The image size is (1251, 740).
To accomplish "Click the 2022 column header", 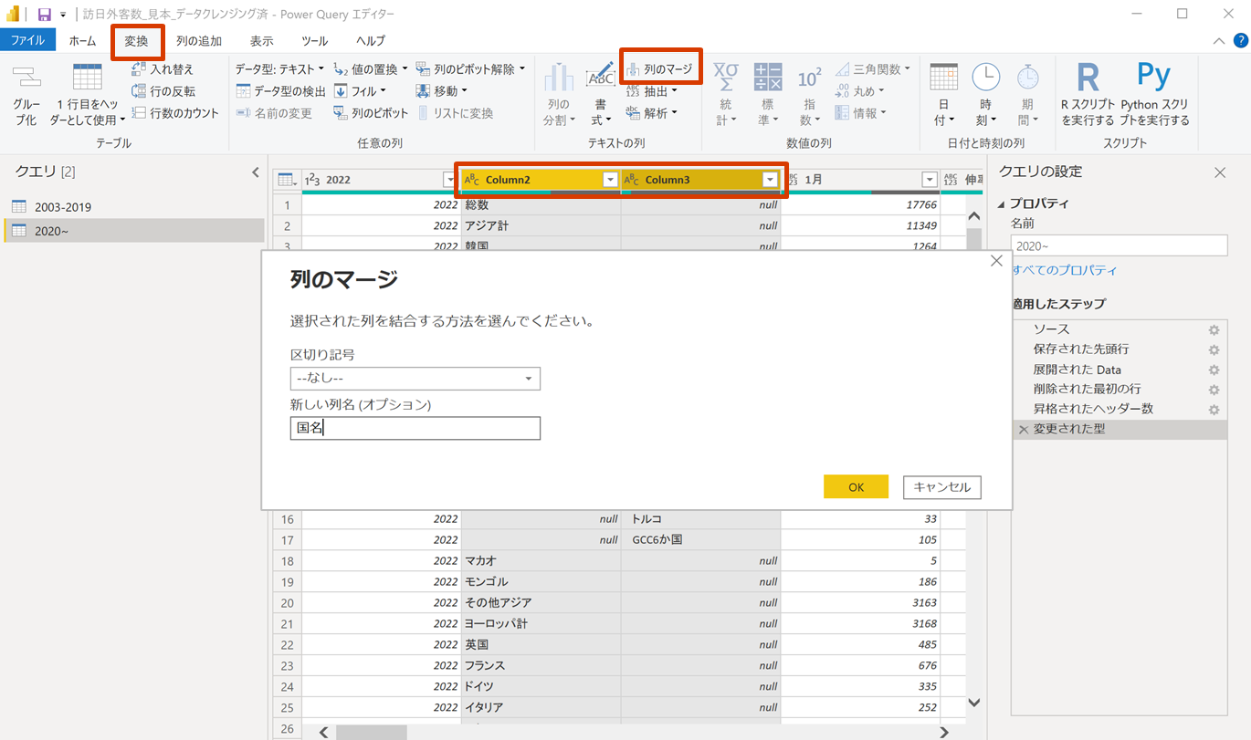I will (381, 180).
